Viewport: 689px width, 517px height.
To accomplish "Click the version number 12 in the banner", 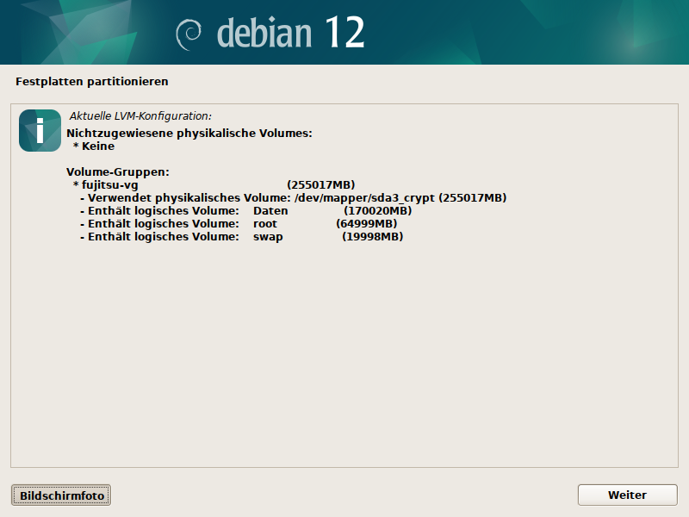I will (x=344, y=33).
